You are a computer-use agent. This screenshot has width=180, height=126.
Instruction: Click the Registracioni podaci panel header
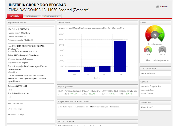point(31,23)
